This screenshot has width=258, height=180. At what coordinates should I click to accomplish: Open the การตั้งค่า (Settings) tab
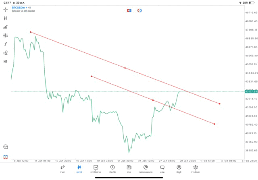click(x=196, y=169)
